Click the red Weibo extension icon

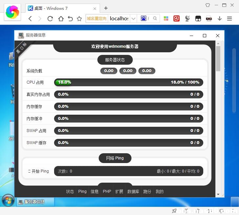176,19
